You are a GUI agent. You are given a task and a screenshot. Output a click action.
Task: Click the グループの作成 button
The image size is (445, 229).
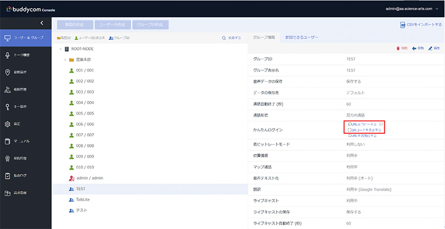(x=151, y=24)
